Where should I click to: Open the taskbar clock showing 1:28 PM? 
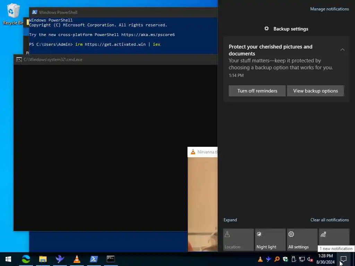326,259
